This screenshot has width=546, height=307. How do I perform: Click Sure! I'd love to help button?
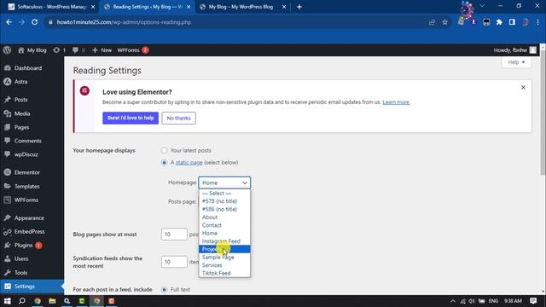tap(131, 118)
